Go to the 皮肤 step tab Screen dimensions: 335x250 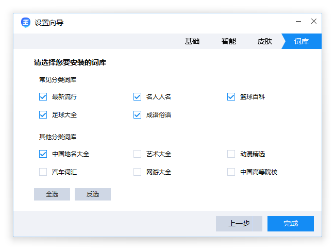pos(265,42)
